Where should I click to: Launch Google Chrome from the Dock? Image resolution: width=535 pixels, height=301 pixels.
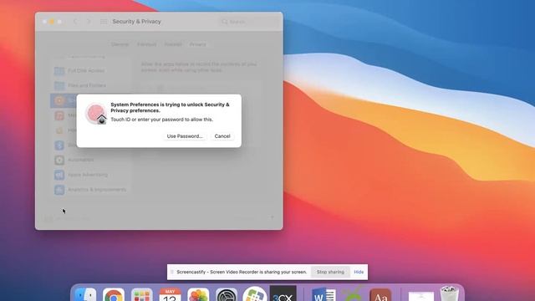[114, 294]
